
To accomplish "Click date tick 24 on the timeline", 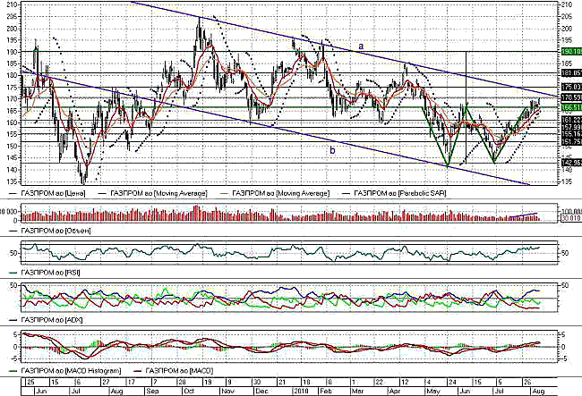I will [451, 383].
